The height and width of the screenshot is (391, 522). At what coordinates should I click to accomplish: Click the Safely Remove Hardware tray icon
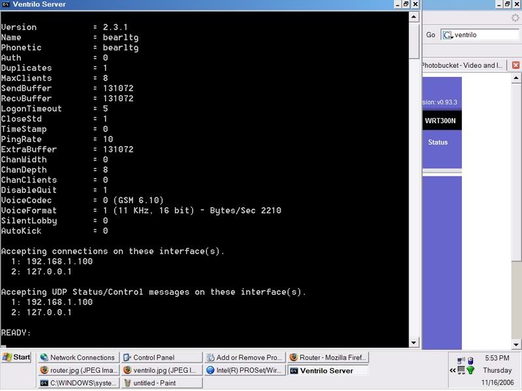pyautogui.click(x=470, y=360)
